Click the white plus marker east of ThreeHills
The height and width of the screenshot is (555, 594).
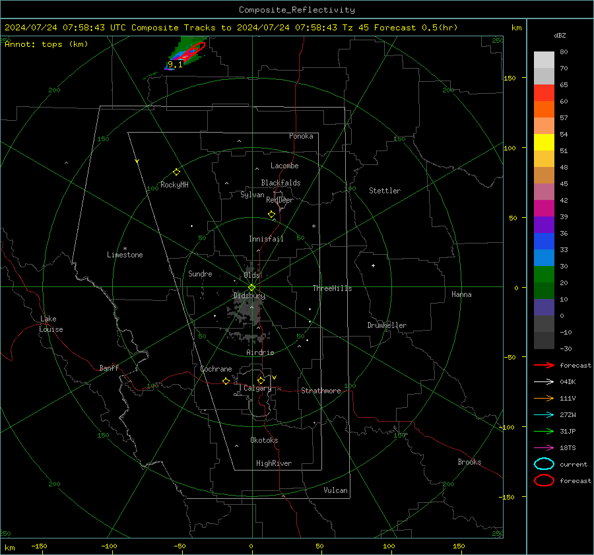coord(373,265)
